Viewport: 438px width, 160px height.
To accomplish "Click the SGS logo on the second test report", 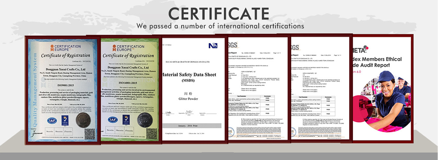I will pos(295,48).
